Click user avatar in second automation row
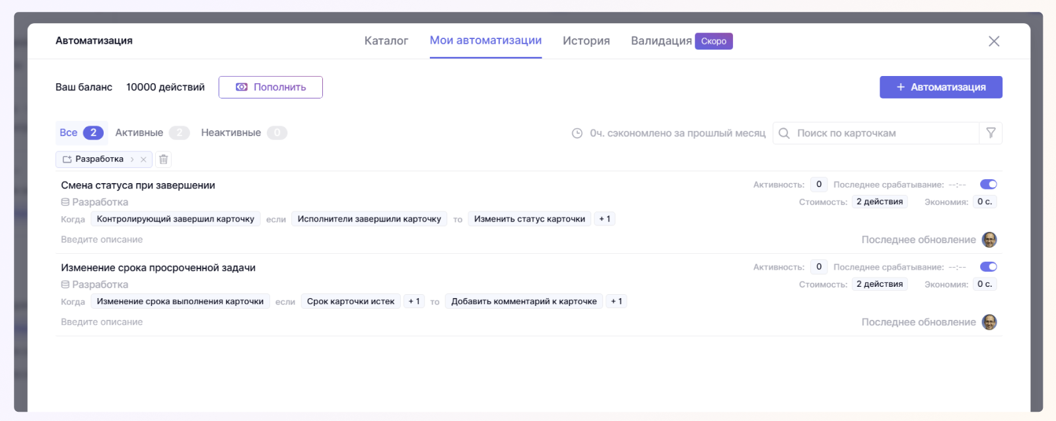 click(x=989, y=323)
